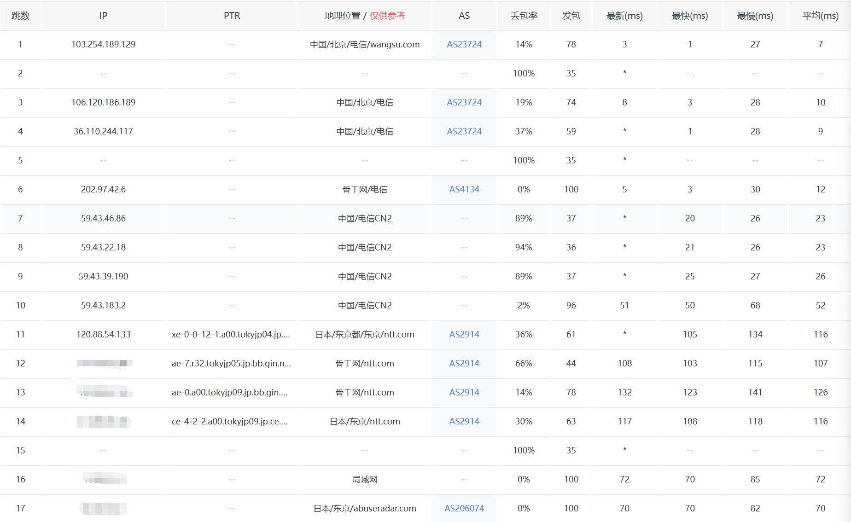Click backbone IP 202.97.42.6
Image resolution: width=851 pixels, height=522 pixels.
(x=103, y=189)
